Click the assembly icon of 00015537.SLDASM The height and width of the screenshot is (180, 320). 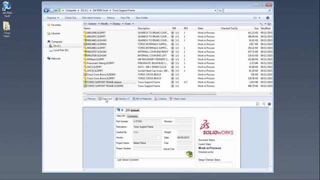(x=85, y=51)
